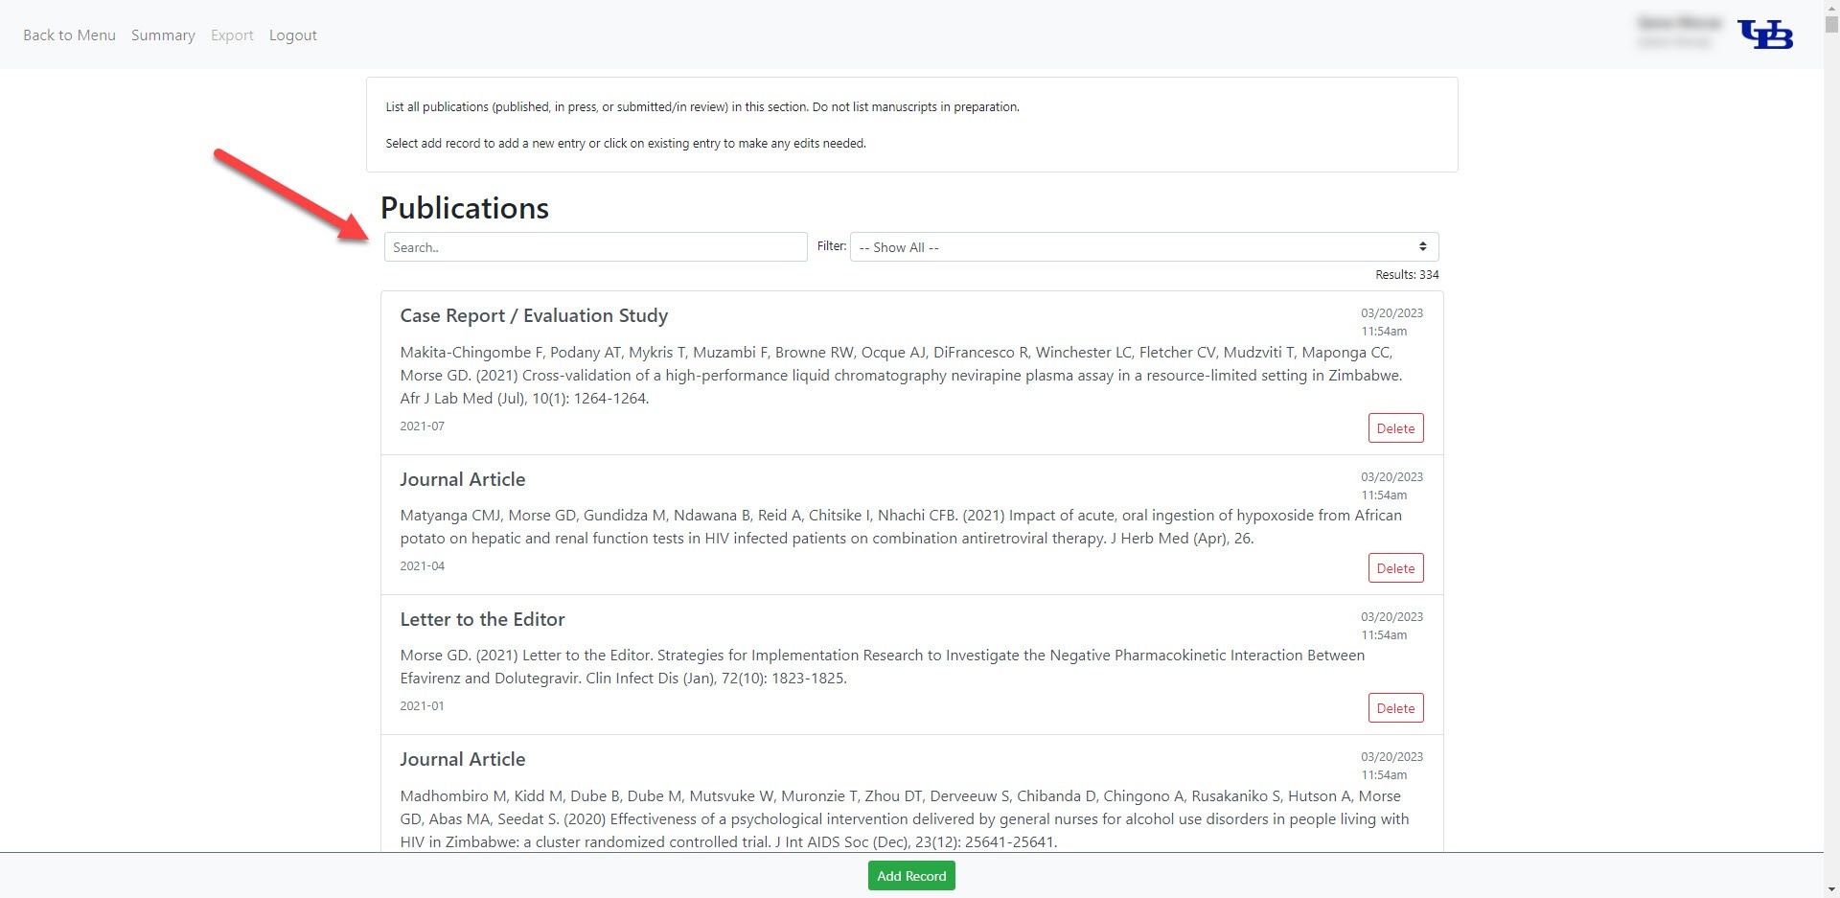Delete the Case Report / Evaluation Study entry

[x=1395, y=428]
